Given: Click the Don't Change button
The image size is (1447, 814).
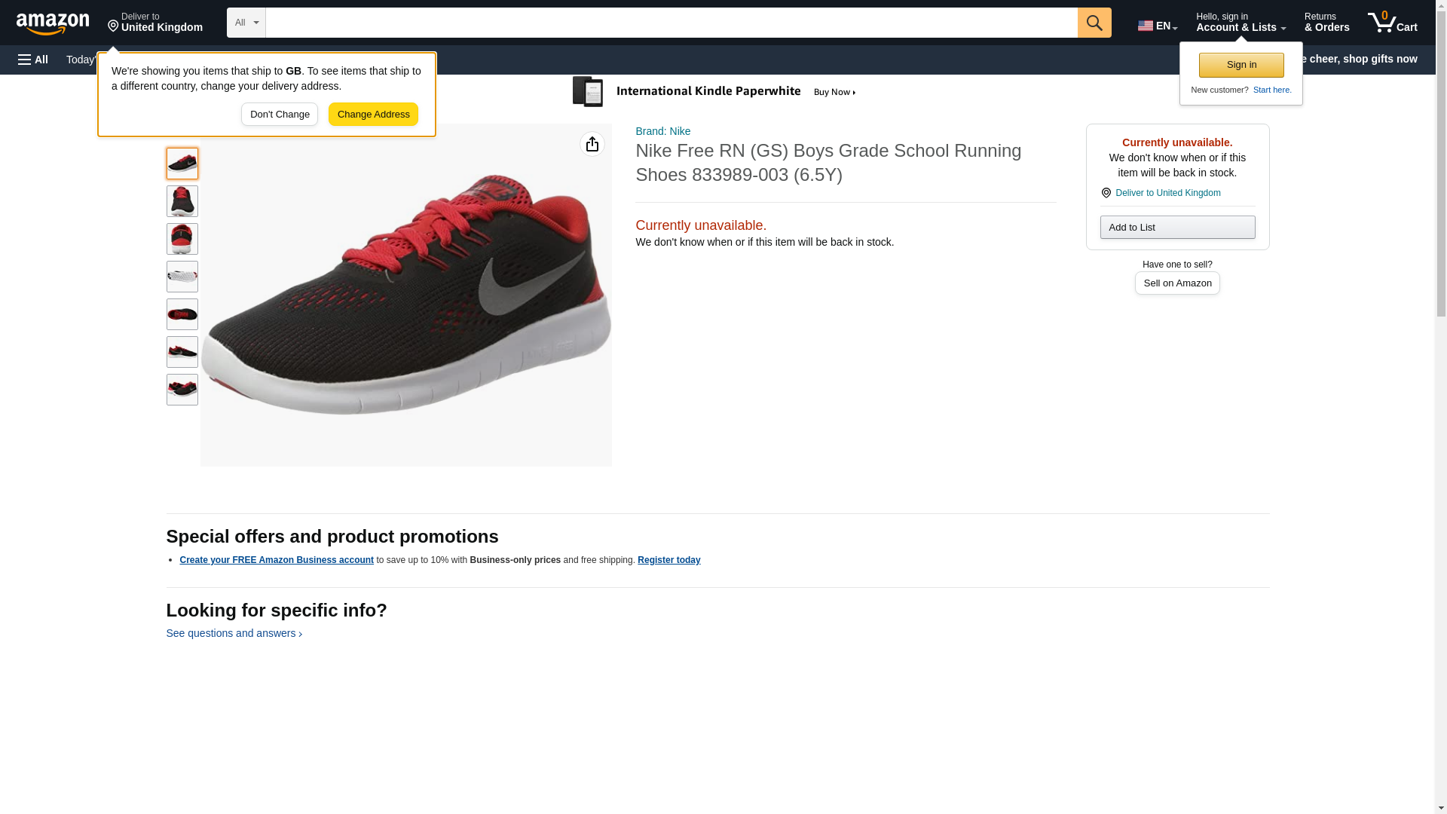Looking at the screenshot, I should tap(280, 115).
